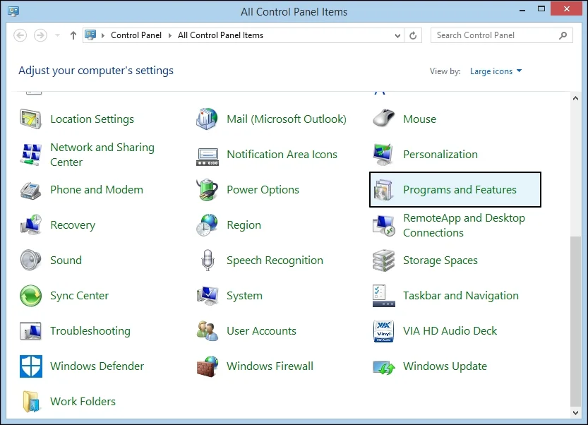Click the Speech Recognition microphone icon

coord(208,261)
